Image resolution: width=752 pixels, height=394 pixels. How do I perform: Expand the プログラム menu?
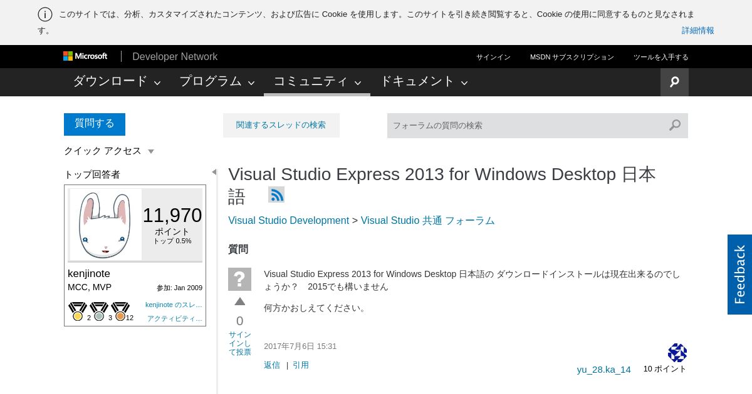217,81
